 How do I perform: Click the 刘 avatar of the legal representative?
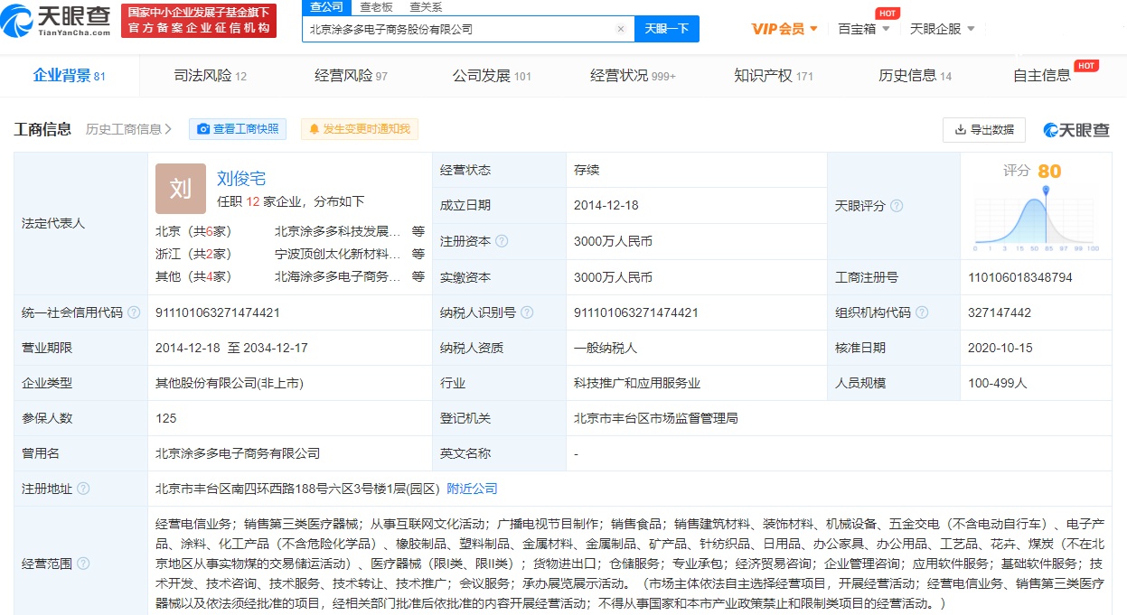(x=181, y=189)
